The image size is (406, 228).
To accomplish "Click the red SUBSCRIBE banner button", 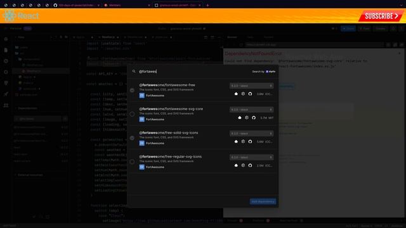I will [381, 16].
